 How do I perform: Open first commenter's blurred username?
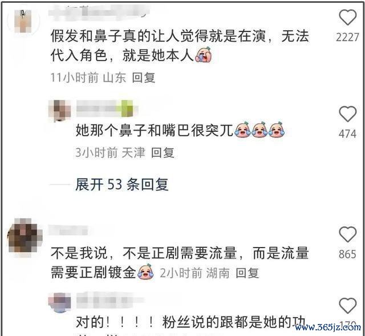[99, 11]
